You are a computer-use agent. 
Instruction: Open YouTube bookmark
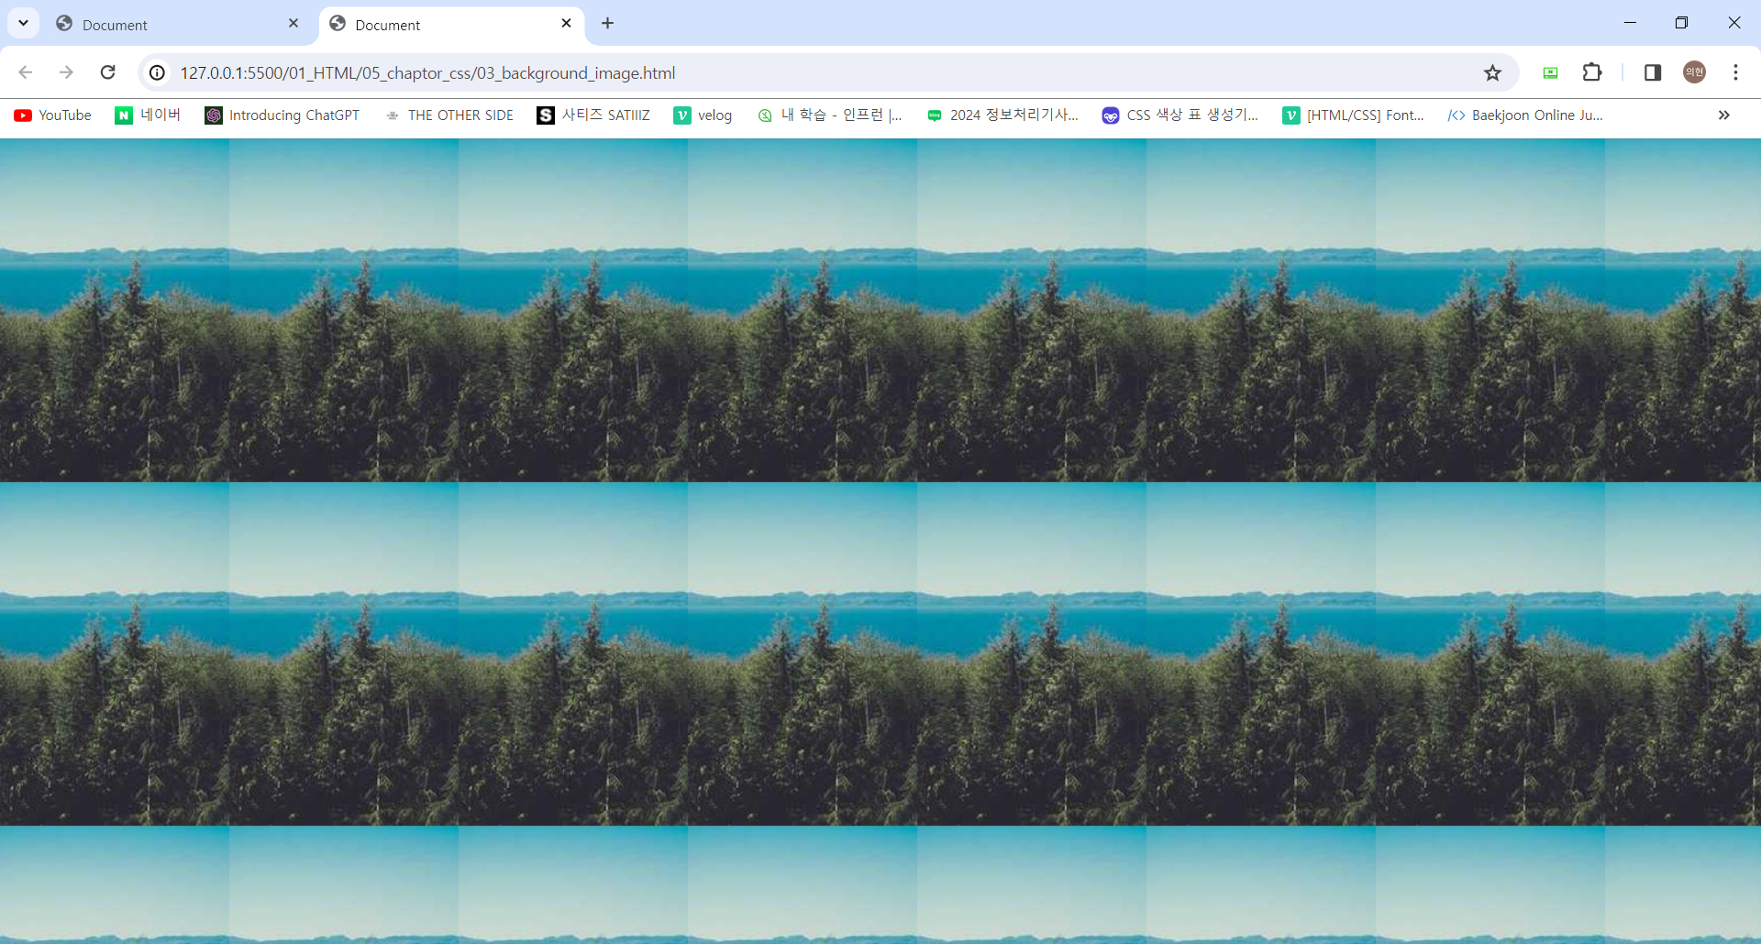point(53,115)
